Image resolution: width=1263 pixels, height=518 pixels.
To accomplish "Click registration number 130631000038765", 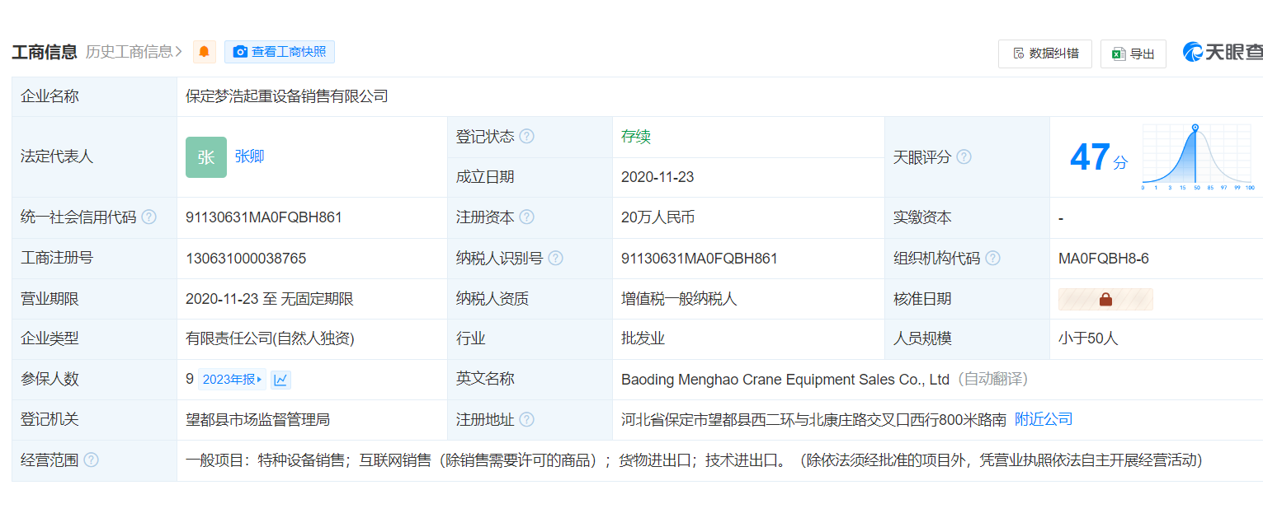I will 246,258.
